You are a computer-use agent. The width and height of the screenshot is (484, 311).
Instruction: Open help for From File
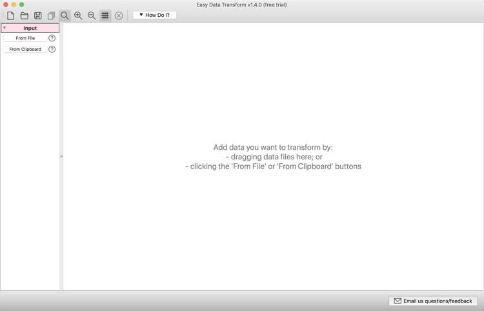tap(52, 38)
